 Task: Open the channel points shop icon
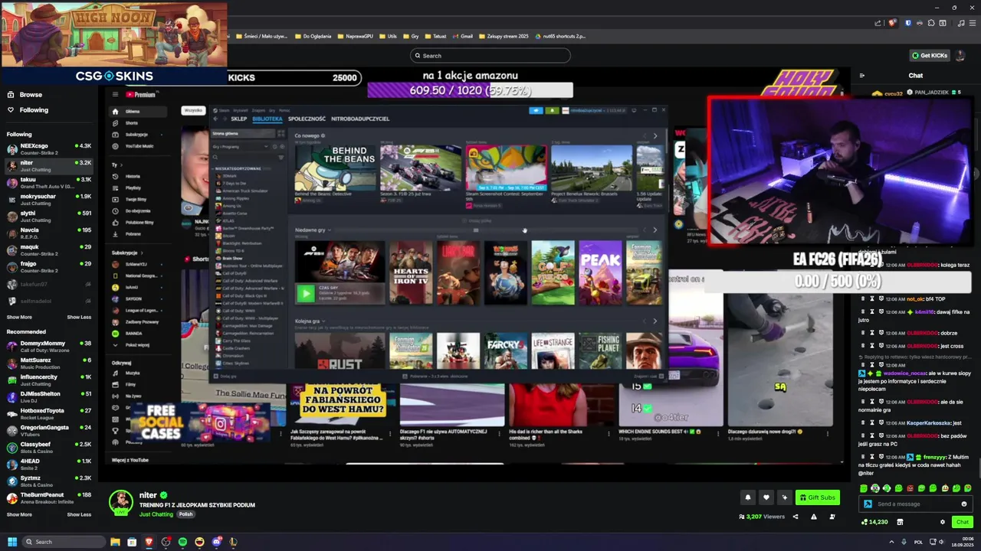[x=900, y=522]
